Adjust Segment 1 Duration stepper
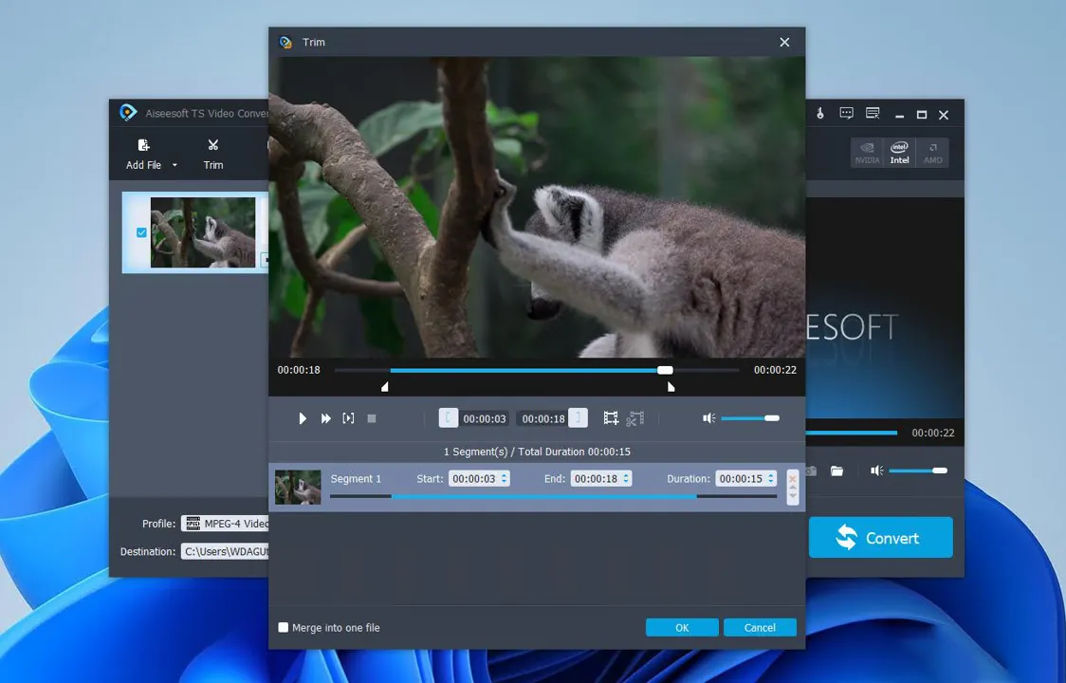This screenshot has height=683, width=1066. 771,479
